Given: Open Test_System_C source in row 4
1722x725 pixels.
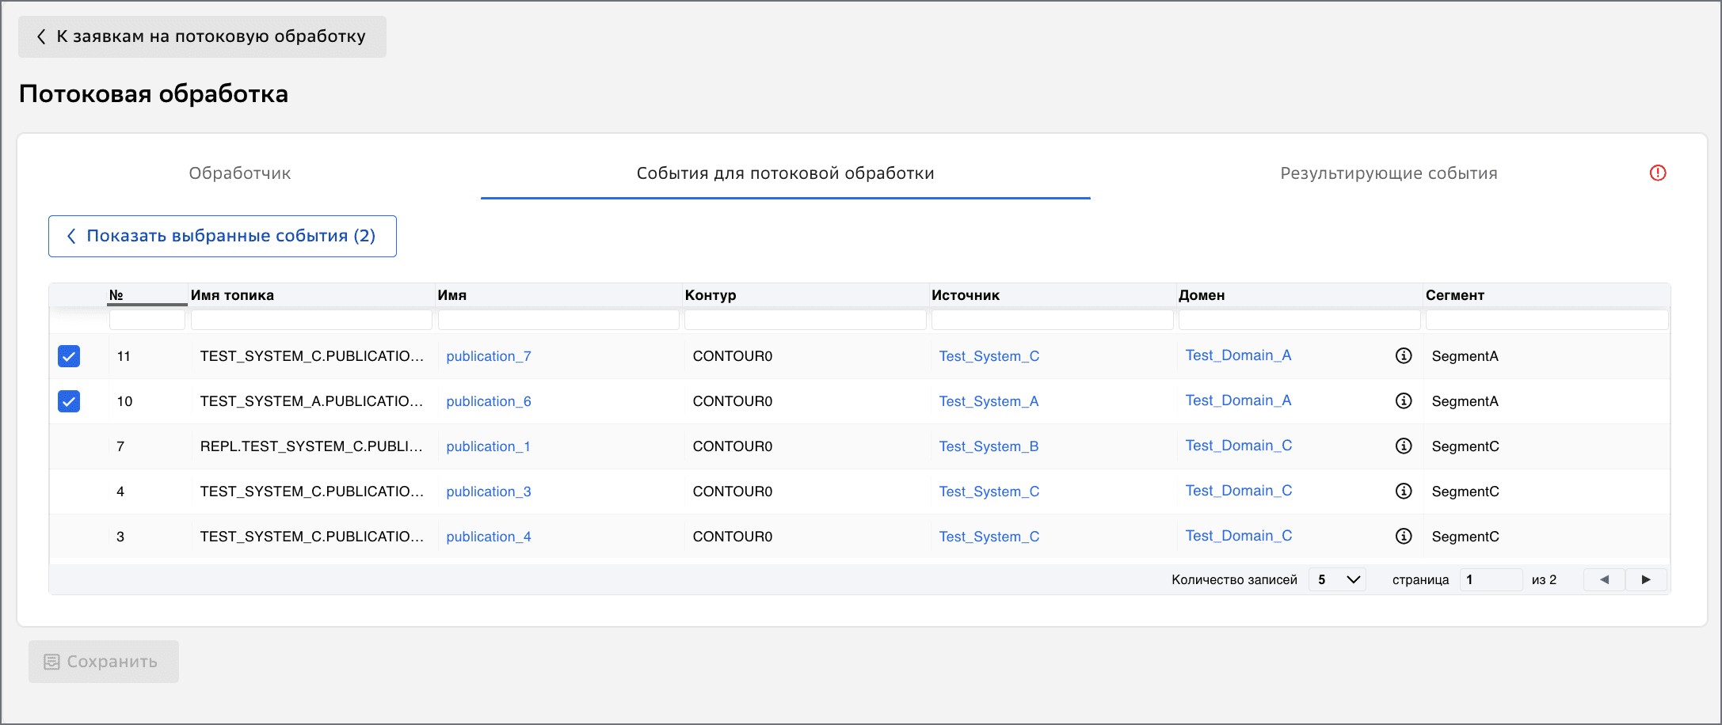Looking at the screenshot, I should [x=989, y=492].
